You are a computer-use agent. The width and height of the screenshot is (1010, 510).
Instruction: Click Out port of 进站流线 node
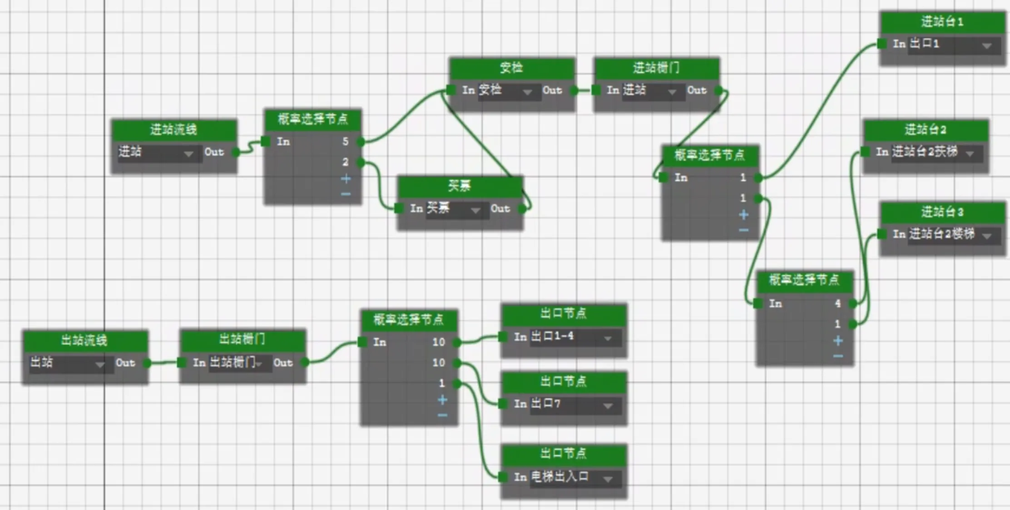tap(236, 152)
